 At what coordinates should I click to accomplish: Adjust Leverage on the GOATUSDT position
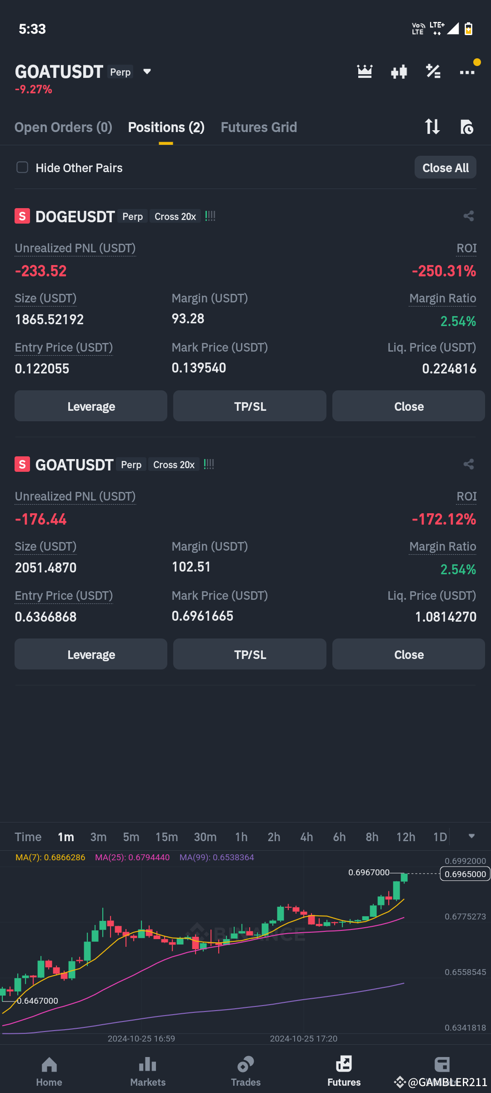(x=90, y=654)
